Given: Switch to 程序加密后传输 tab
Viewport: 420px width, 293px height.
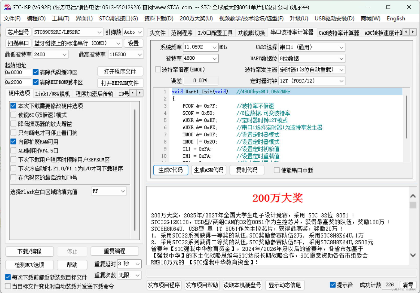Looking at the screenshot, I should point(94,94).
